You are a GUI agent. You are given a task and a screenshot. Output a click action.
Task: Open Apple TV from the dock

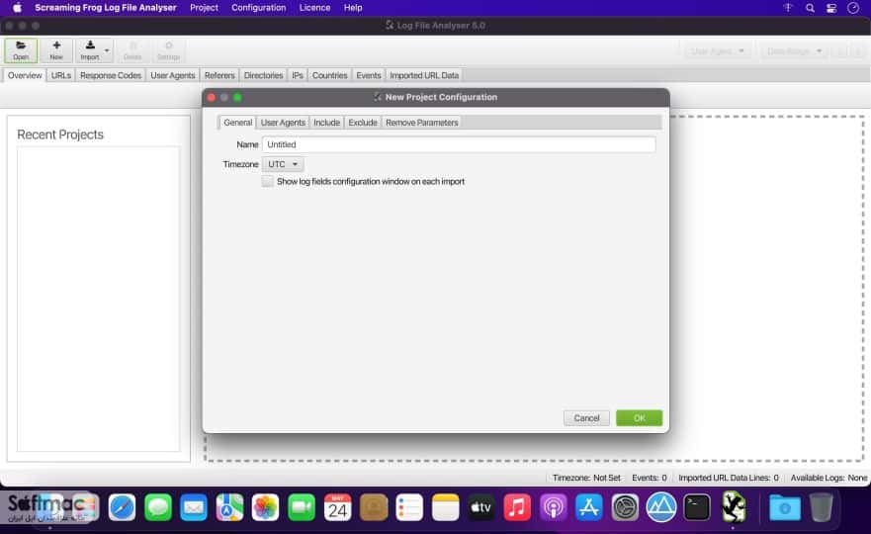point(481,507)
